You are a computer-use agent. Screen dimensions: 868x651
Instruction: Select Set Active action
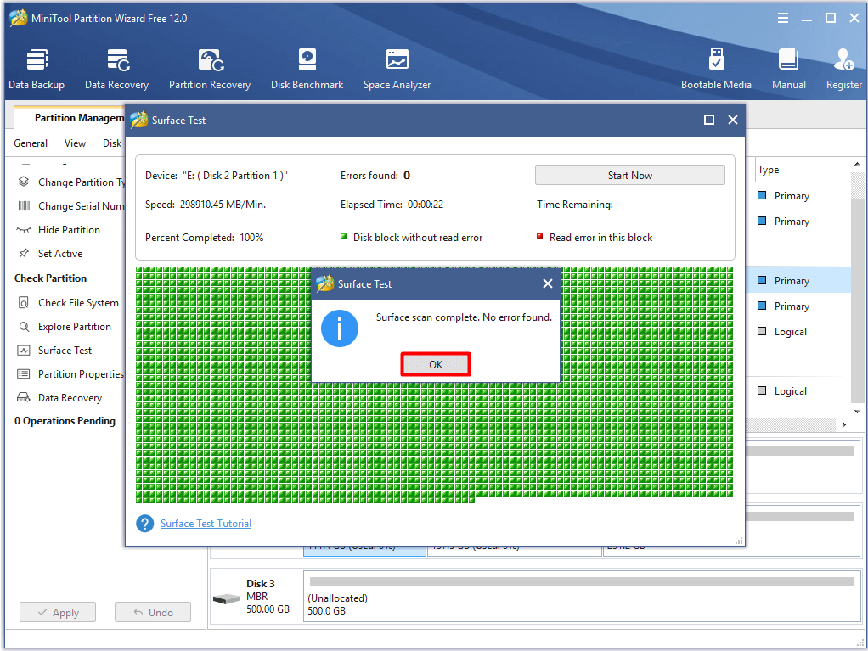(x=50, y=253)
